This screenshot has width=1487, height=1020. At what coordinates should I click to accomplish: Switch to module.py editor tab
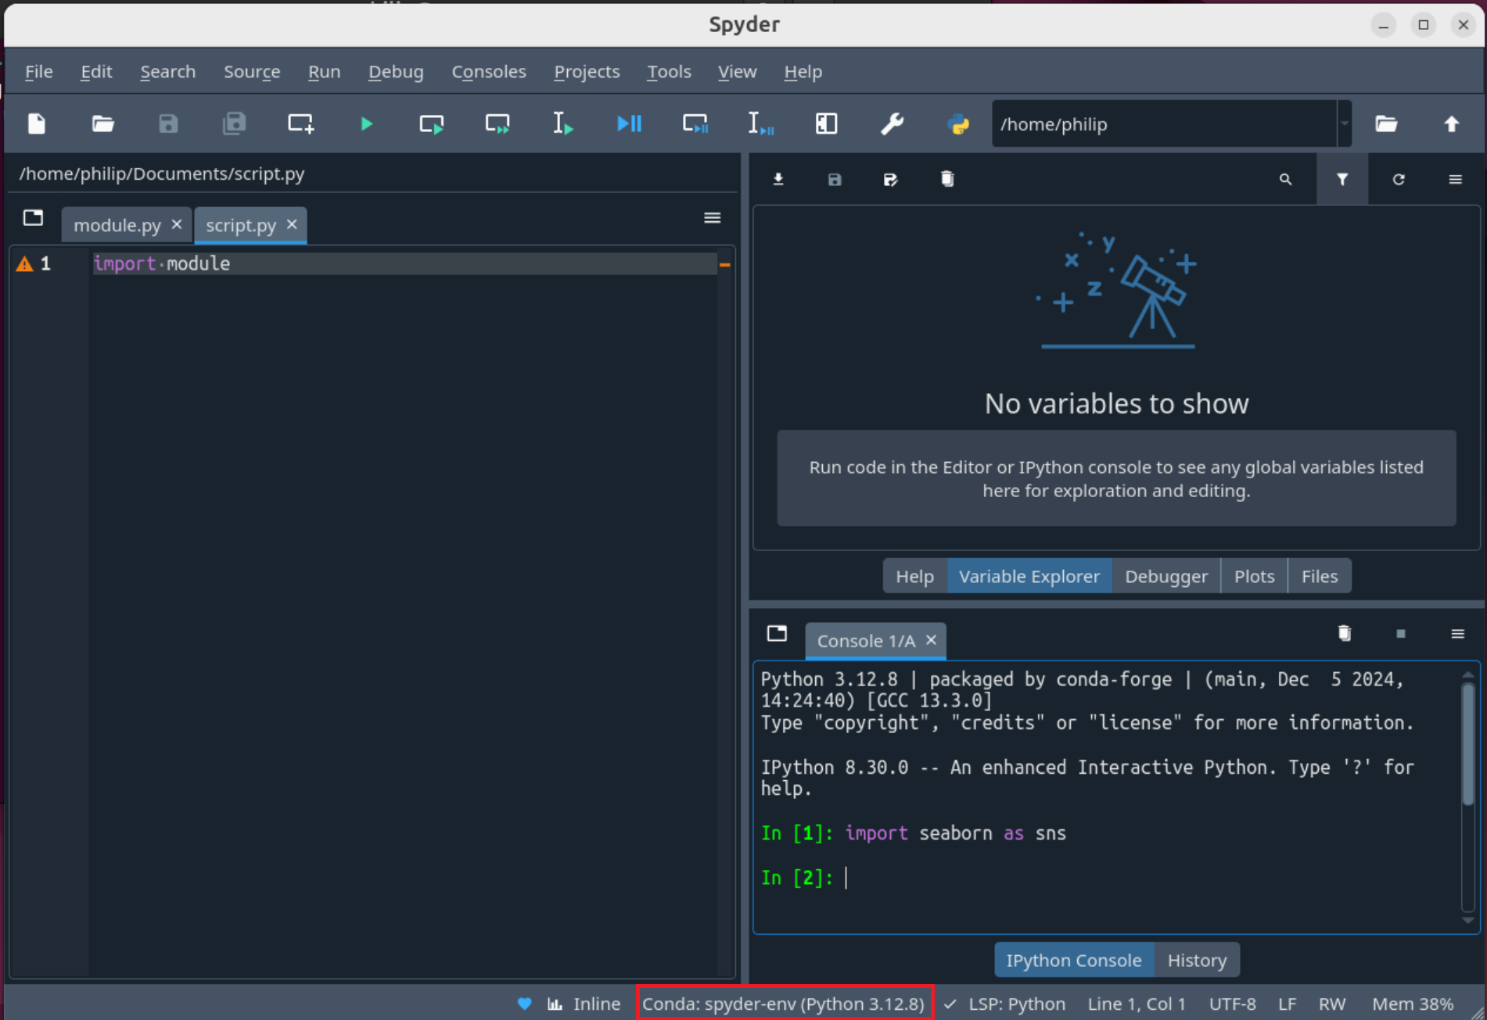(117, 225)
